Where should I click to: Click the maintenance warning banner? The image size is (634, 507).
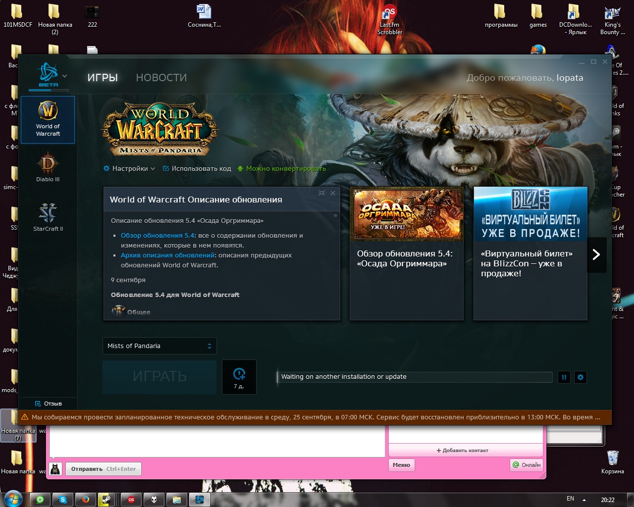click(315, 417)
